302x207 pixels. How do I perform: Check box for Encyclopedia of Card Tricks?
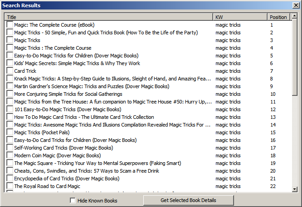[x=10, y=178]
